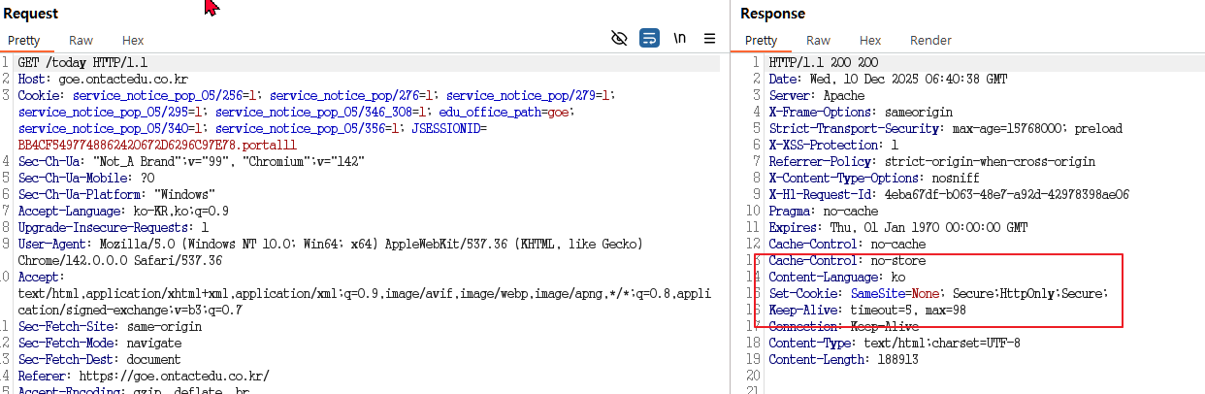This screenshot has width=1205, height=394.
Task: Click the Response panel title
Action: coord(772,14)
